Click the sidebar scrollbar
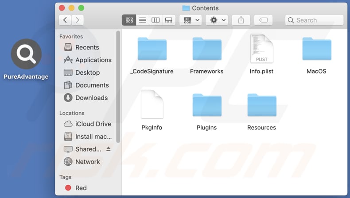The image size is (350, 198). pos(118,87)
